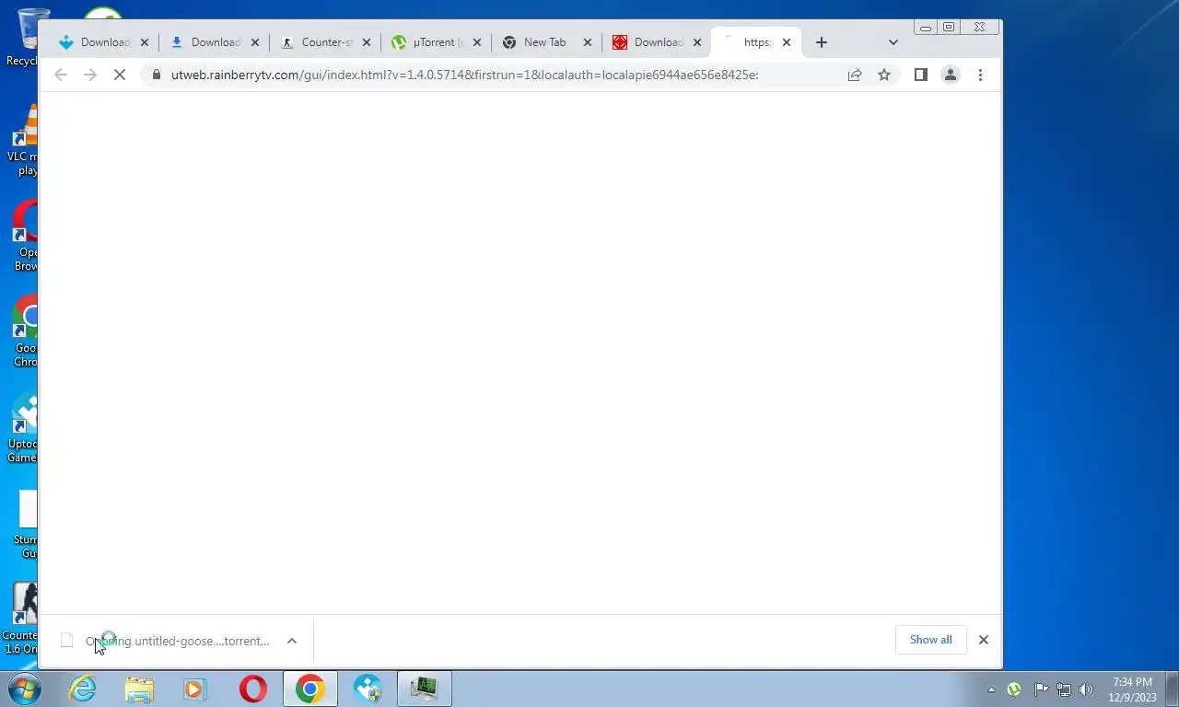Switch to the Download tab with red icon
The height and width of the screenshot is (707, 1179).
(x=657, y=42)
